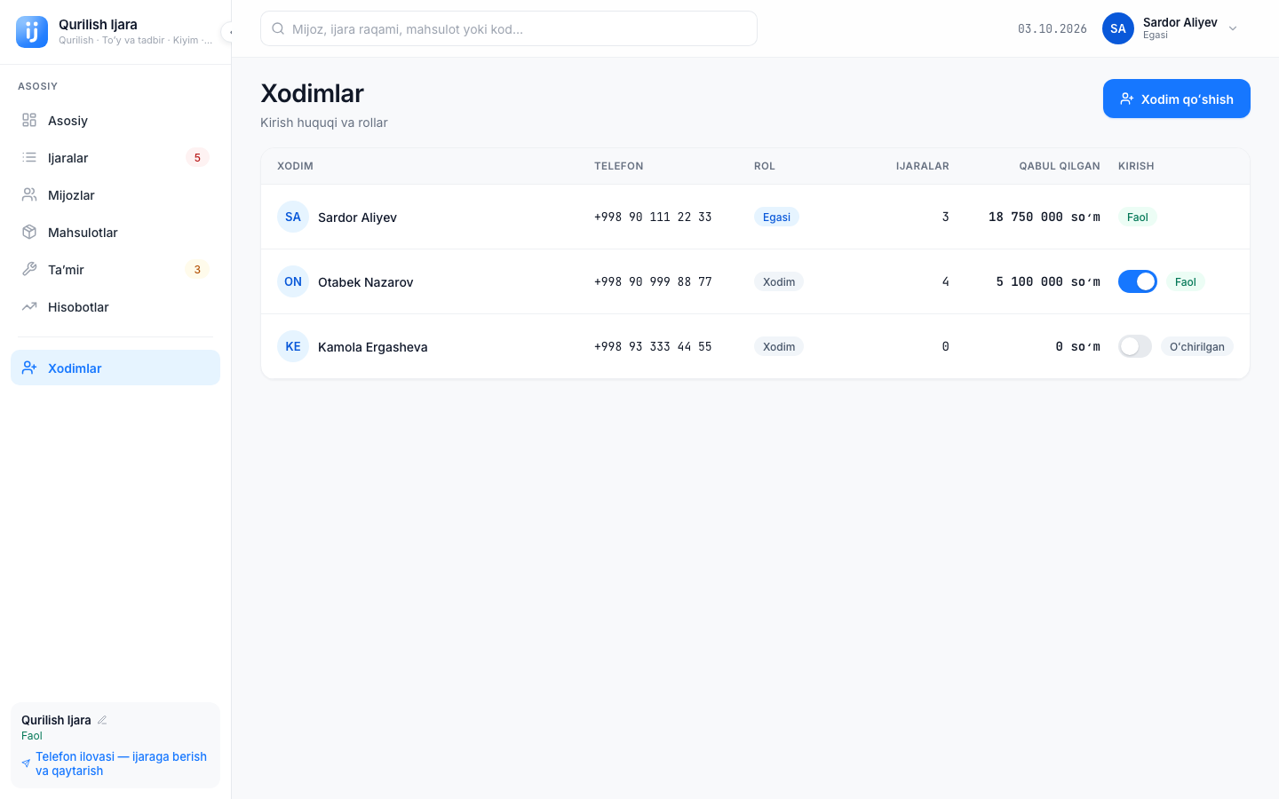This screenshot has height=799, width=1279.
Task: Click the Egasi role badge
Action: (776, 217)
